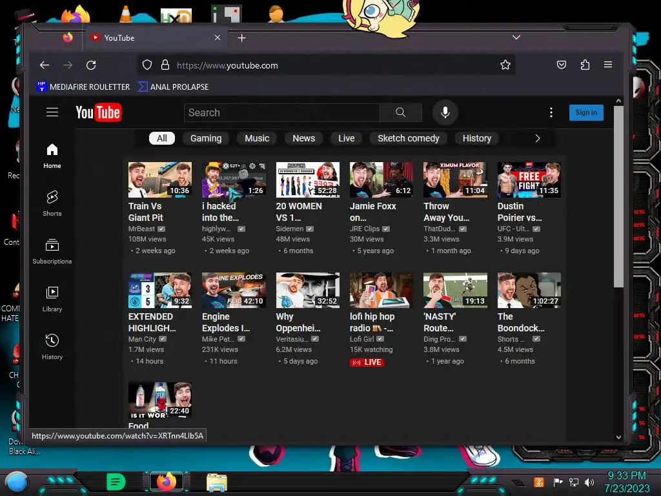
Task: Open the 'Throw Away You...' video thumbnail
Action: pyautogui.click(x=455, y=180)
